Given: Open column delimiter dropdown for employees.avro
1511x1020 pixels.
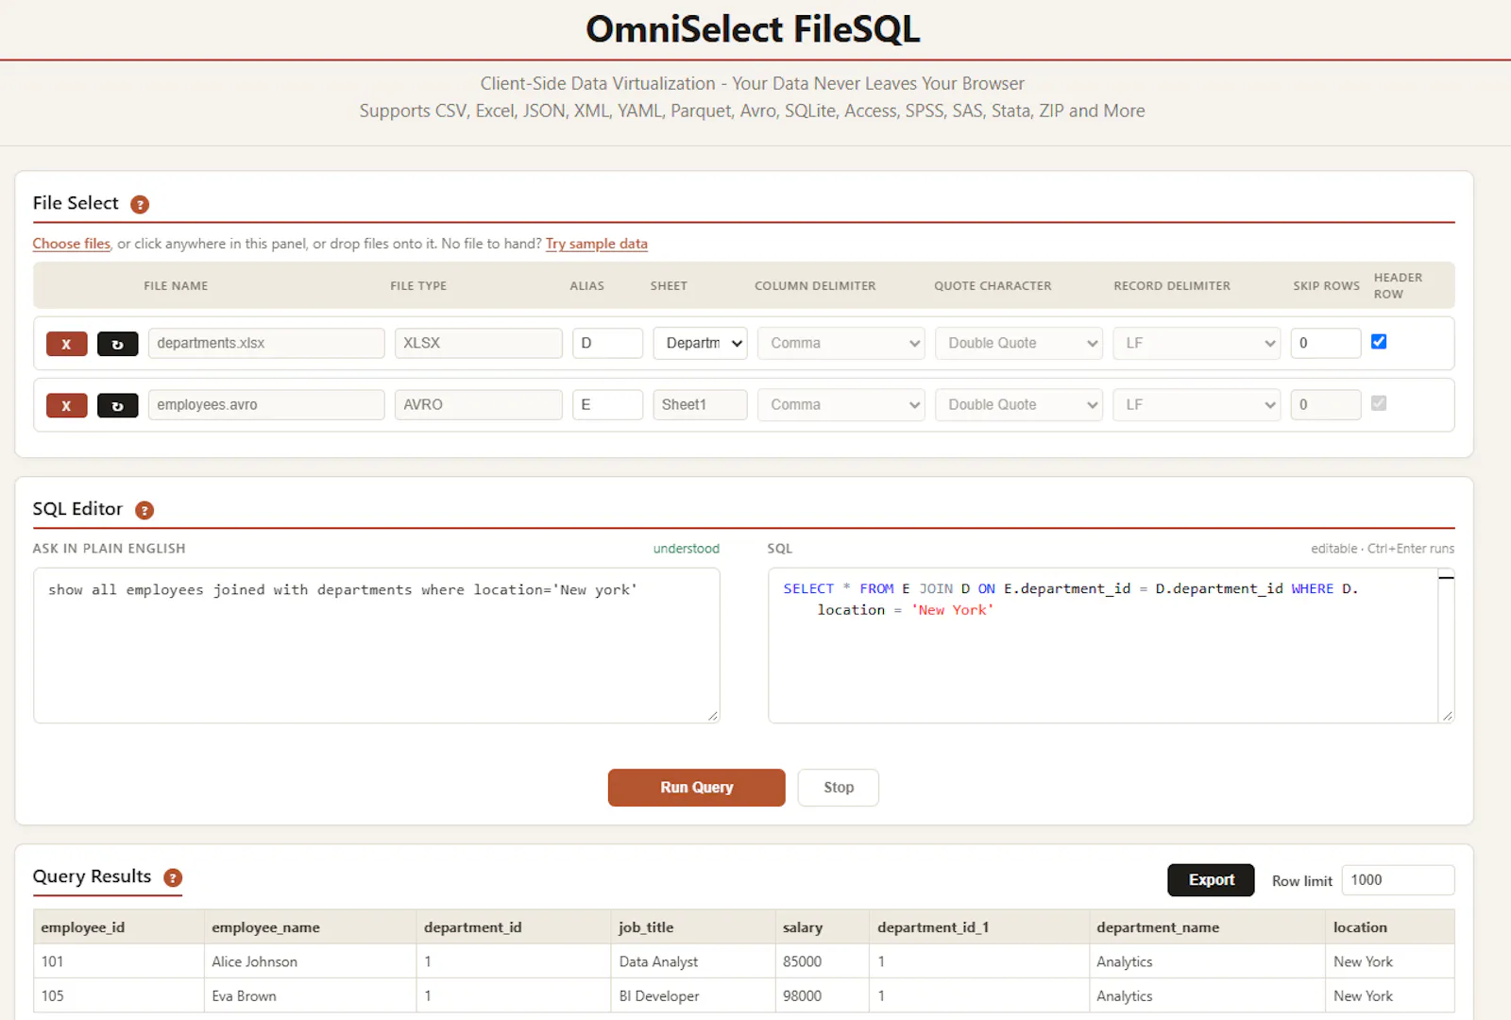Looking at the screenshot, I should click(x=840, y=404).
